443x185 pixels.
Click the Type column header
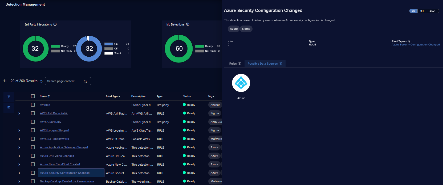(x=160, y=96)
